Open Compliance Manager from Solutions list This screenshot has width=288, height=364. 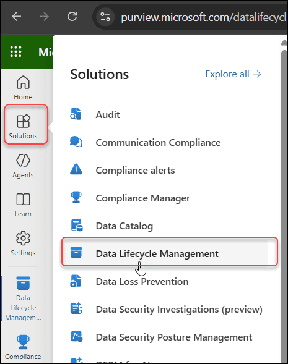(143, 198)
